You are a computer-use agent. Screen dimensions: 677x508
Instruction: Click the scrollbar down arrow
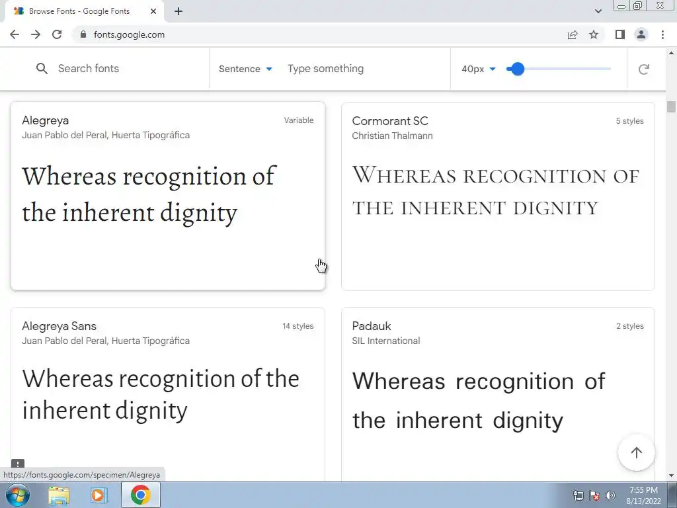point(671,476)
